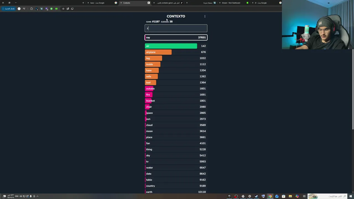Click the microphone tray icon

click(31, 196)
